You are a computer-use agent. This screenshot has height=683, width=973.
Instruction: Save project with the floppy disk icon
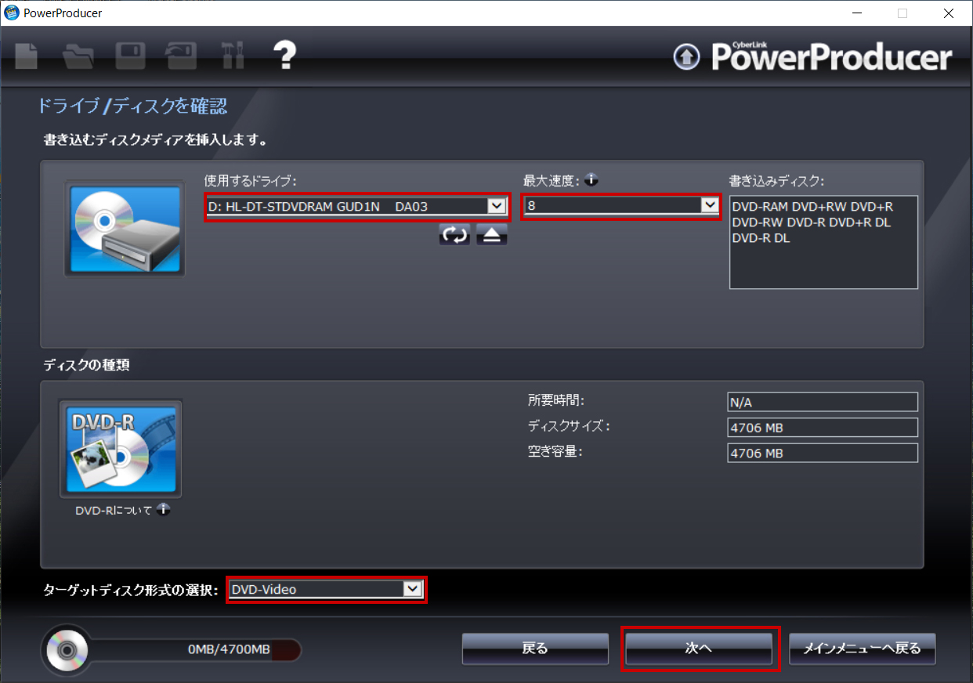click(132, 56)
